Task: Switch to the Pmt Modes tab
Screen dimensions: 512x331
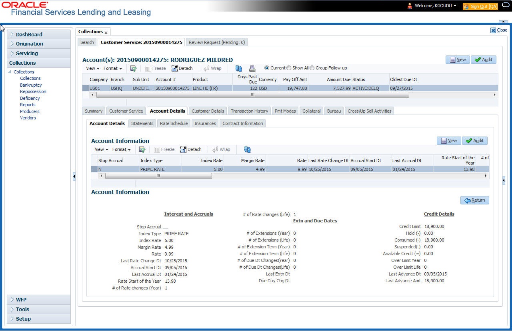Action: pyautogui.click(x=285, y=111)
